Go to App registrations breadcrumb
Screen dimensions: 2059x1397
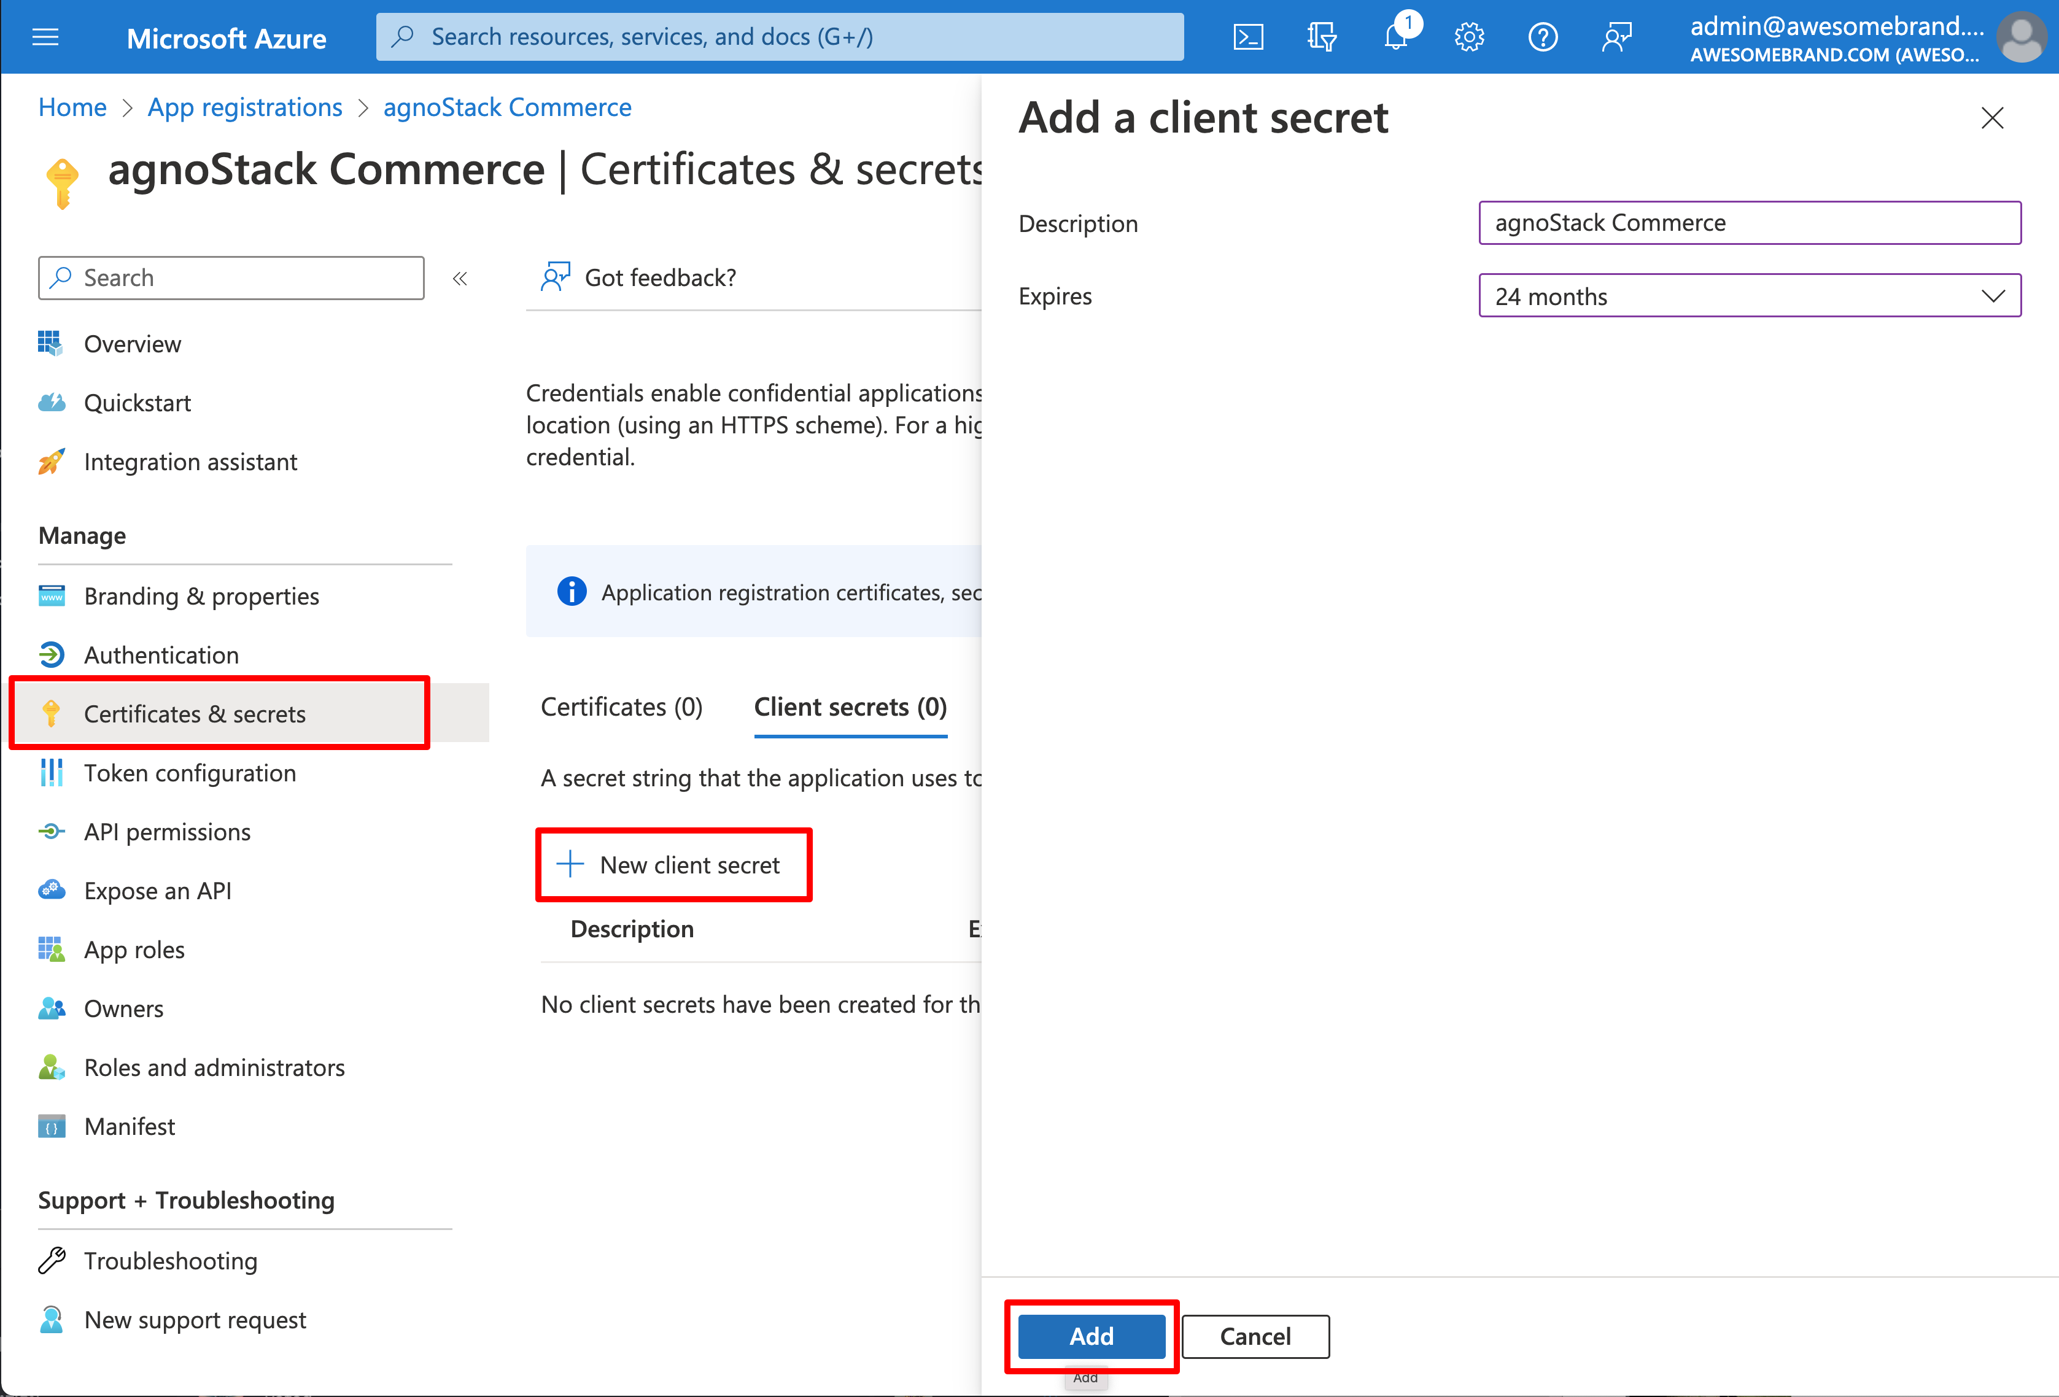244,107
